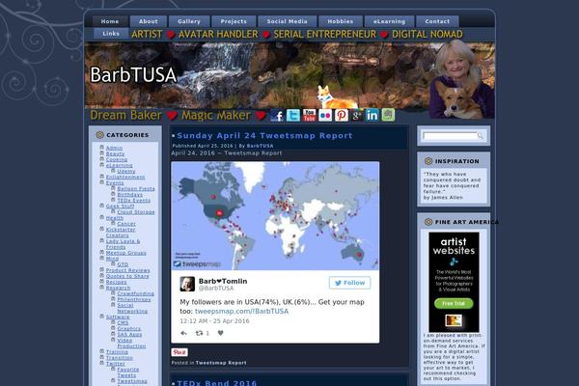
Task: Click the search input field
Action: (x=450, y=136)
